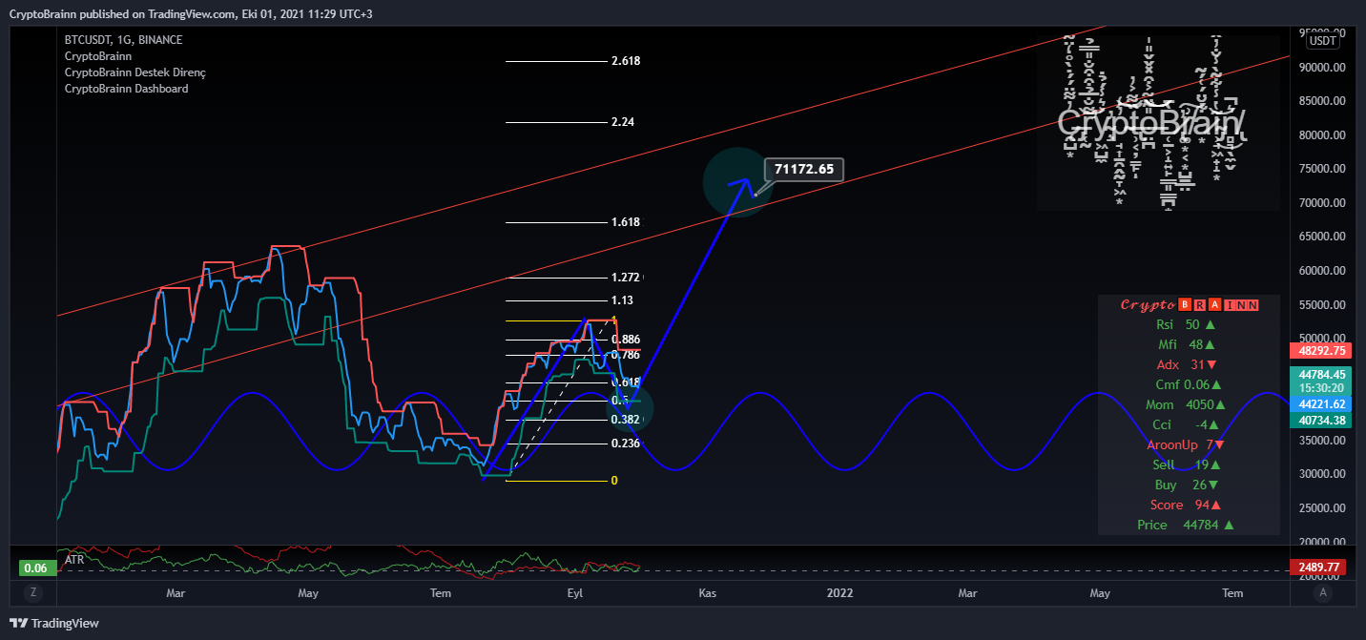Click the TradingView logo at bottom left
This screenshot has height=640, width=1366.
click(x=53, y=624)
